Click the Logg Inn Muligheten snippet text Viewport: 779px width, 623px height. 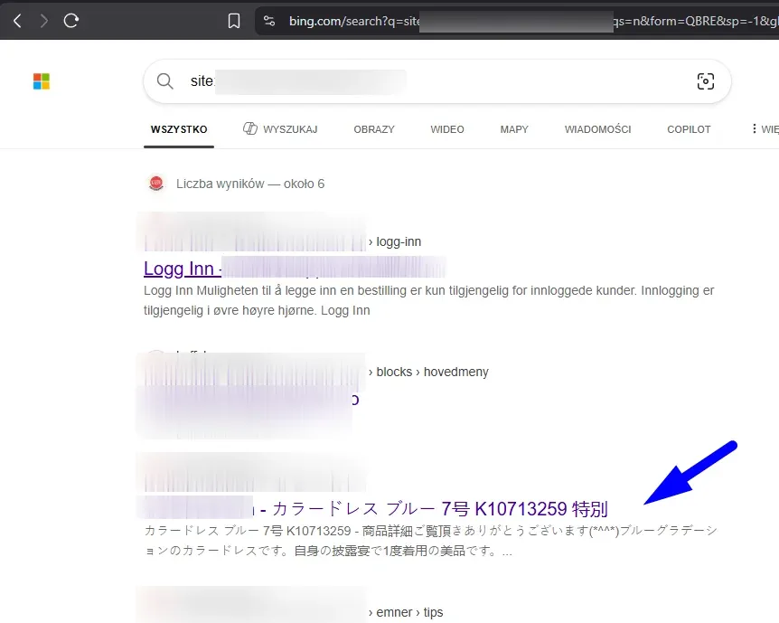pos(428,300)
